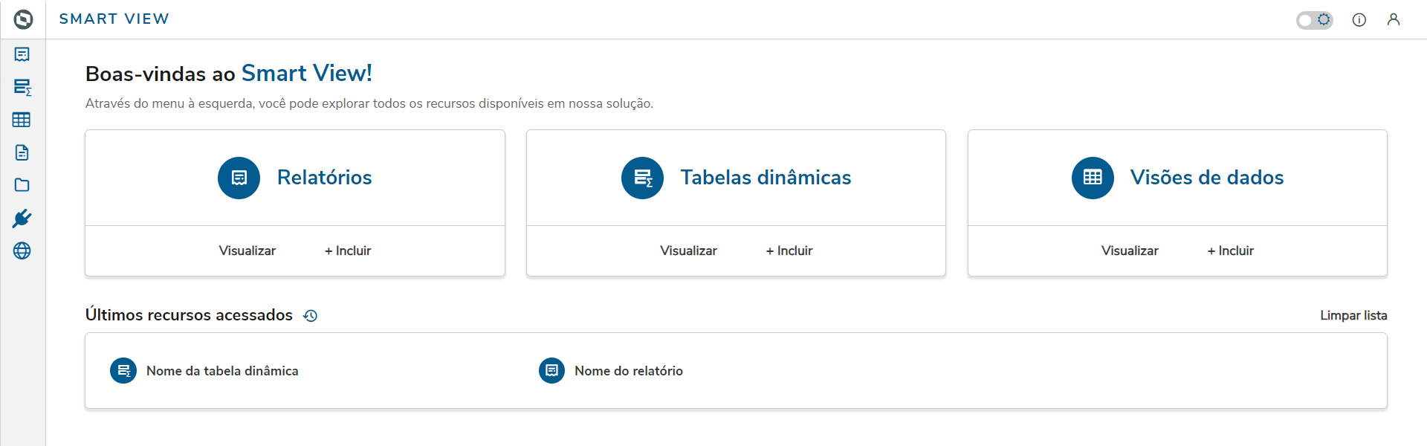
Task: Open recent item Nome da tabela dinâmica
Action: (221, 371)
